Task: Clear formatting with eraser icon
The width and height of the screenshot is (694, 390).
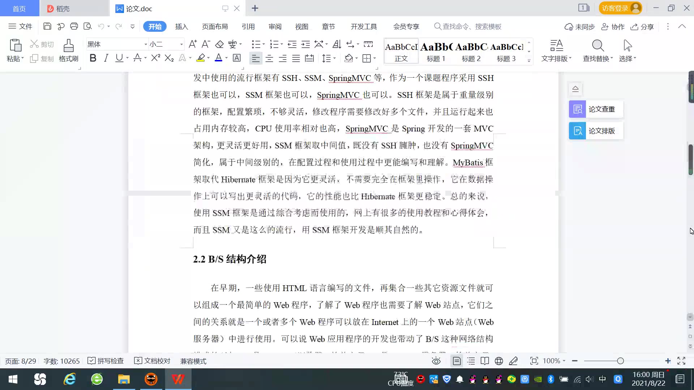Action: (x=219, y=44)
